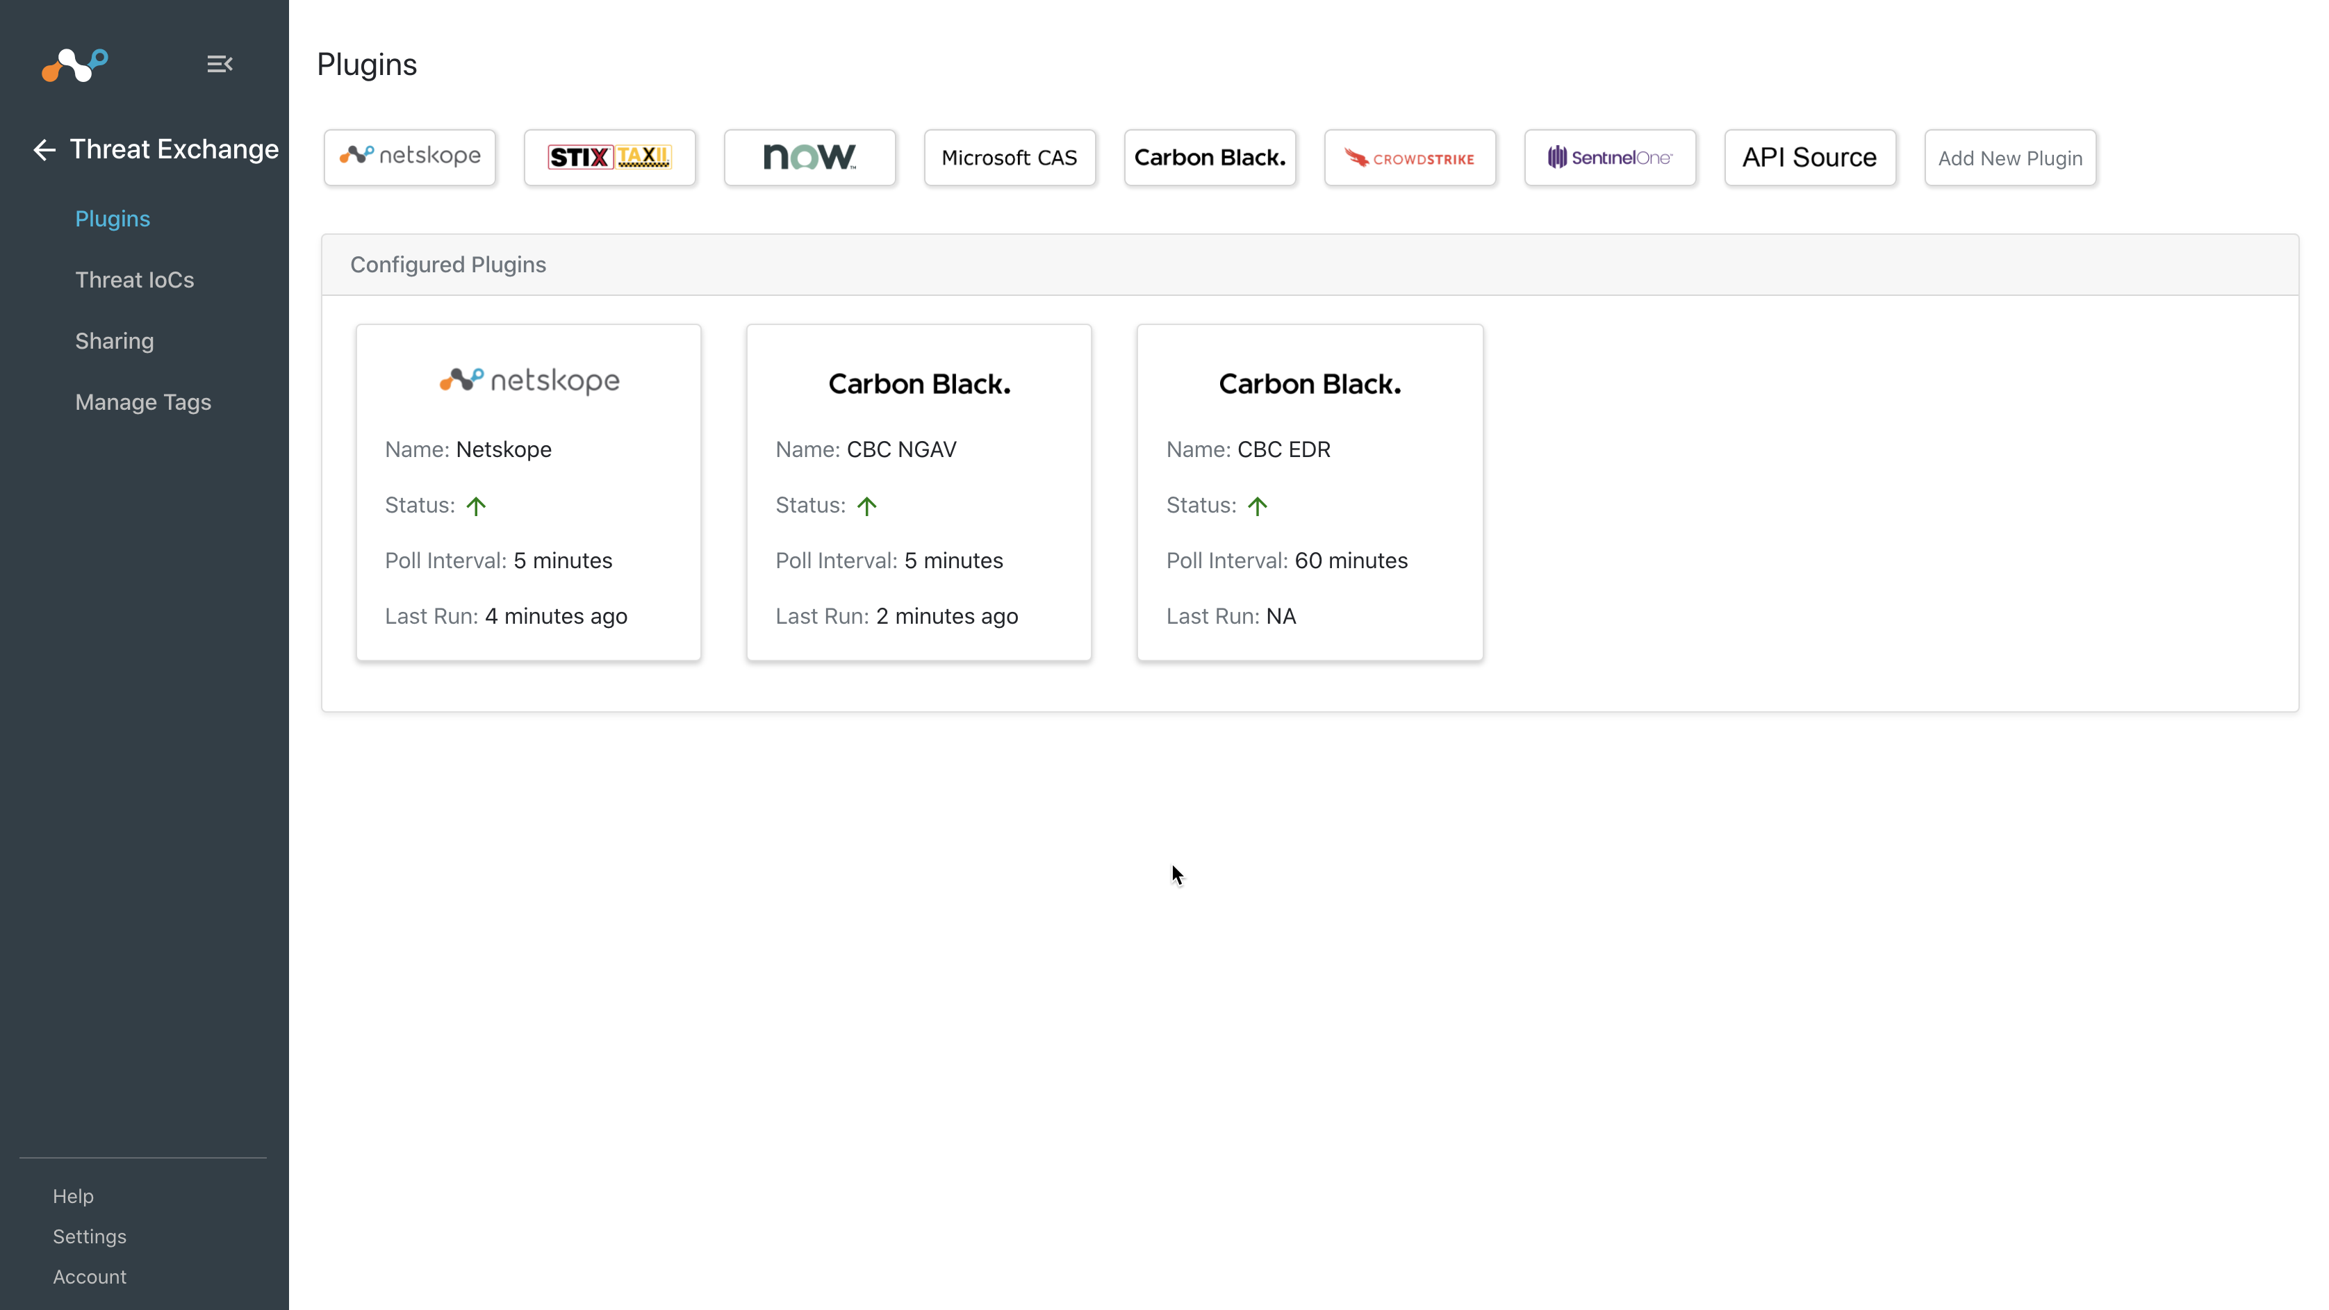This screenshot has height=1310, width=2329.
Task: Open the CBC EDR card Carbon Black logo
Action: 1310,384
